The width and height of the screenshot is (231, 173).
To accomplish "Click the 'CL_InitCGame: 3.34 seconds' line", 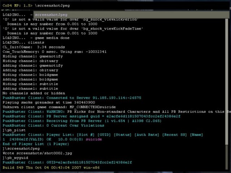I will [x=34, y=47].
